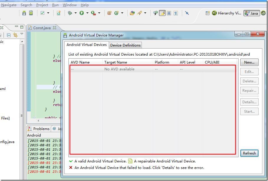Launch the Debug bug icon
268x181 pixels.
tap(70, 13)
